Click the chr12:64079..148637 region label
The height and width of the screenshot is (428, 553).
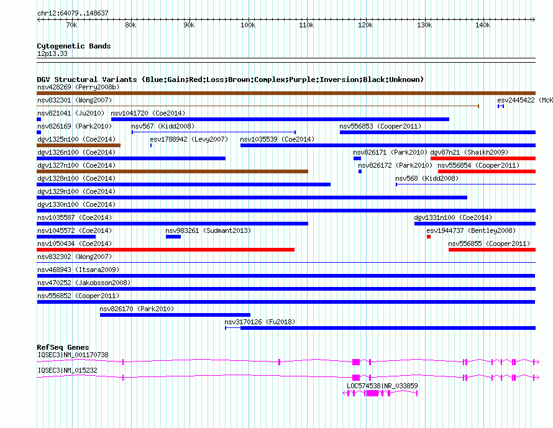(x=73, y=14)
